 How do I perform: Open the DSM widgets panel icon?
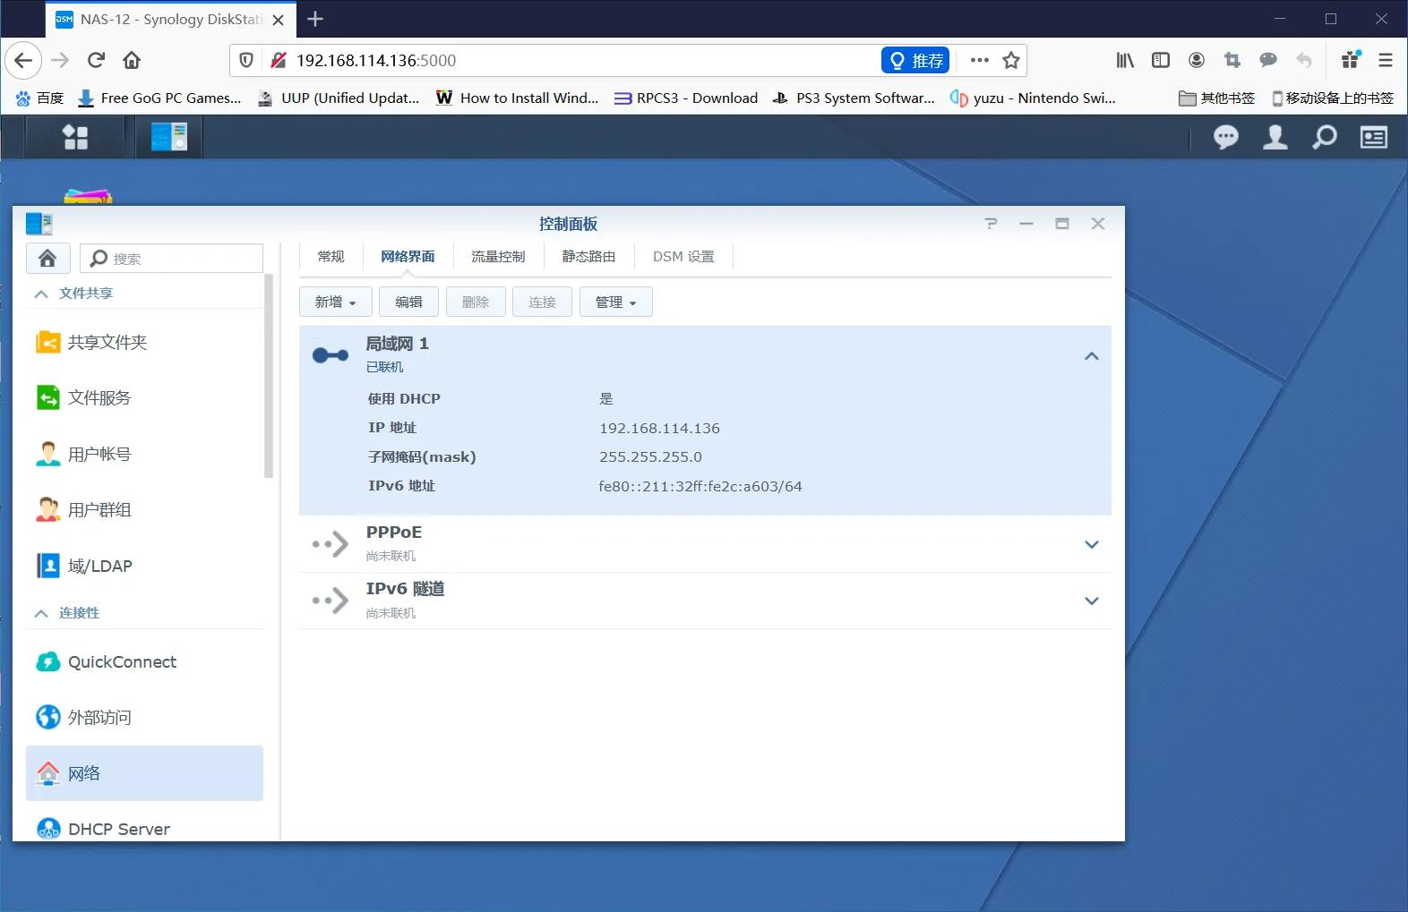pyautogui.click(x=1374, y=137)
